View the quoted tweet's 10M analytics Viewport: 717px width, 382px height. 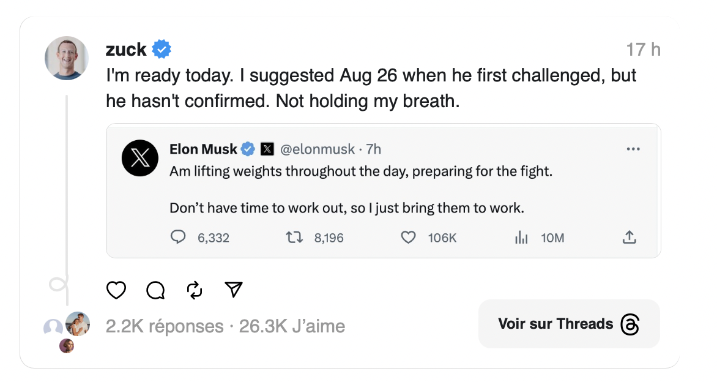521,238
